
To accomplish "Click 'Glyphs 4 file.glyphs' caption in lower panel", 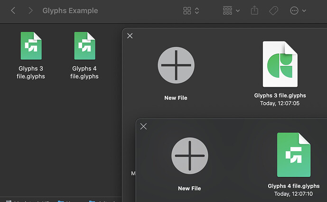I will tap(294, 186).
